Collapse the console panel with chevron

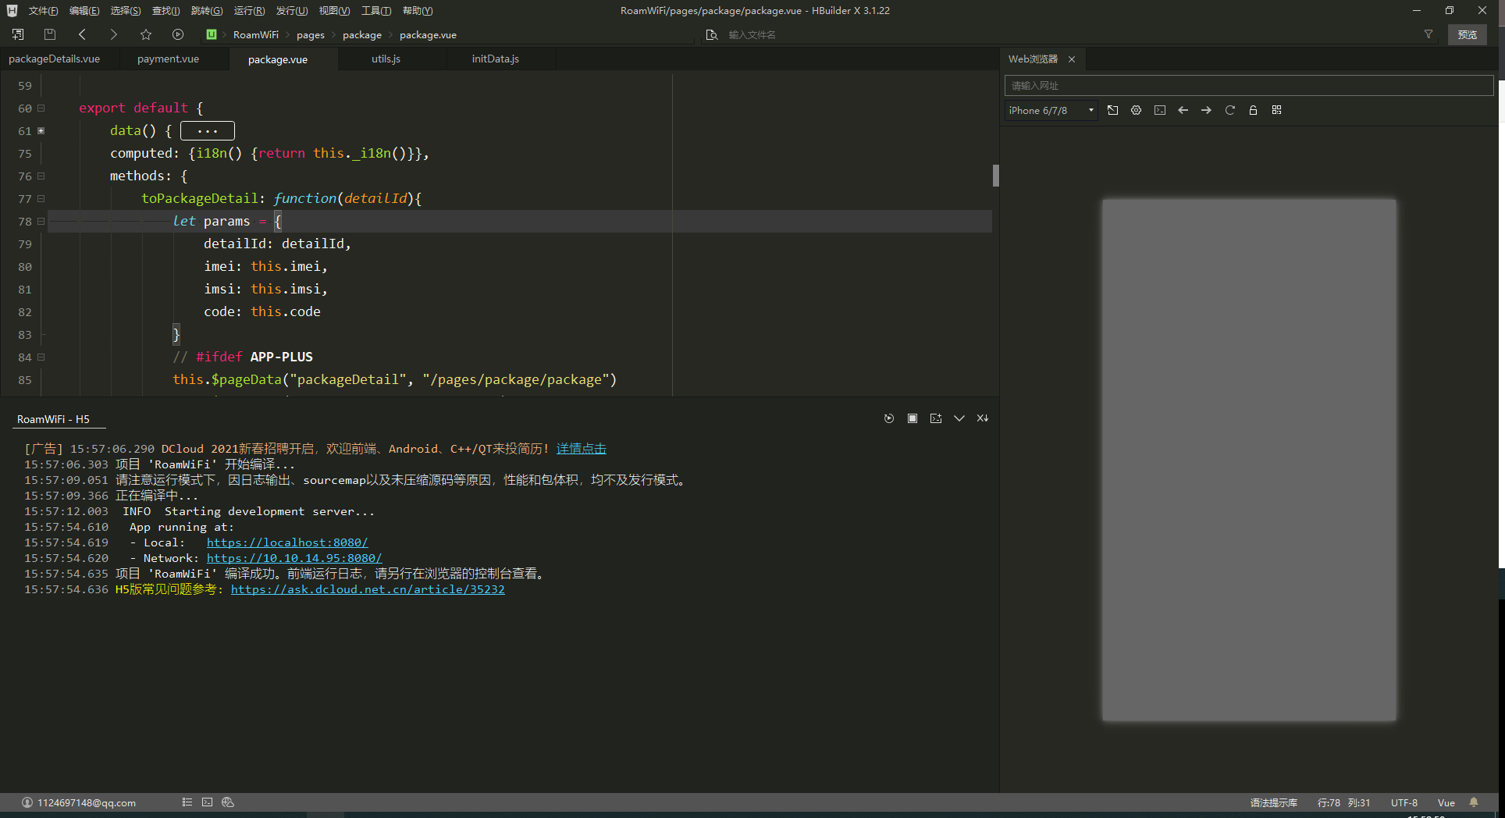pyautogui.click(x=959, y=418)
